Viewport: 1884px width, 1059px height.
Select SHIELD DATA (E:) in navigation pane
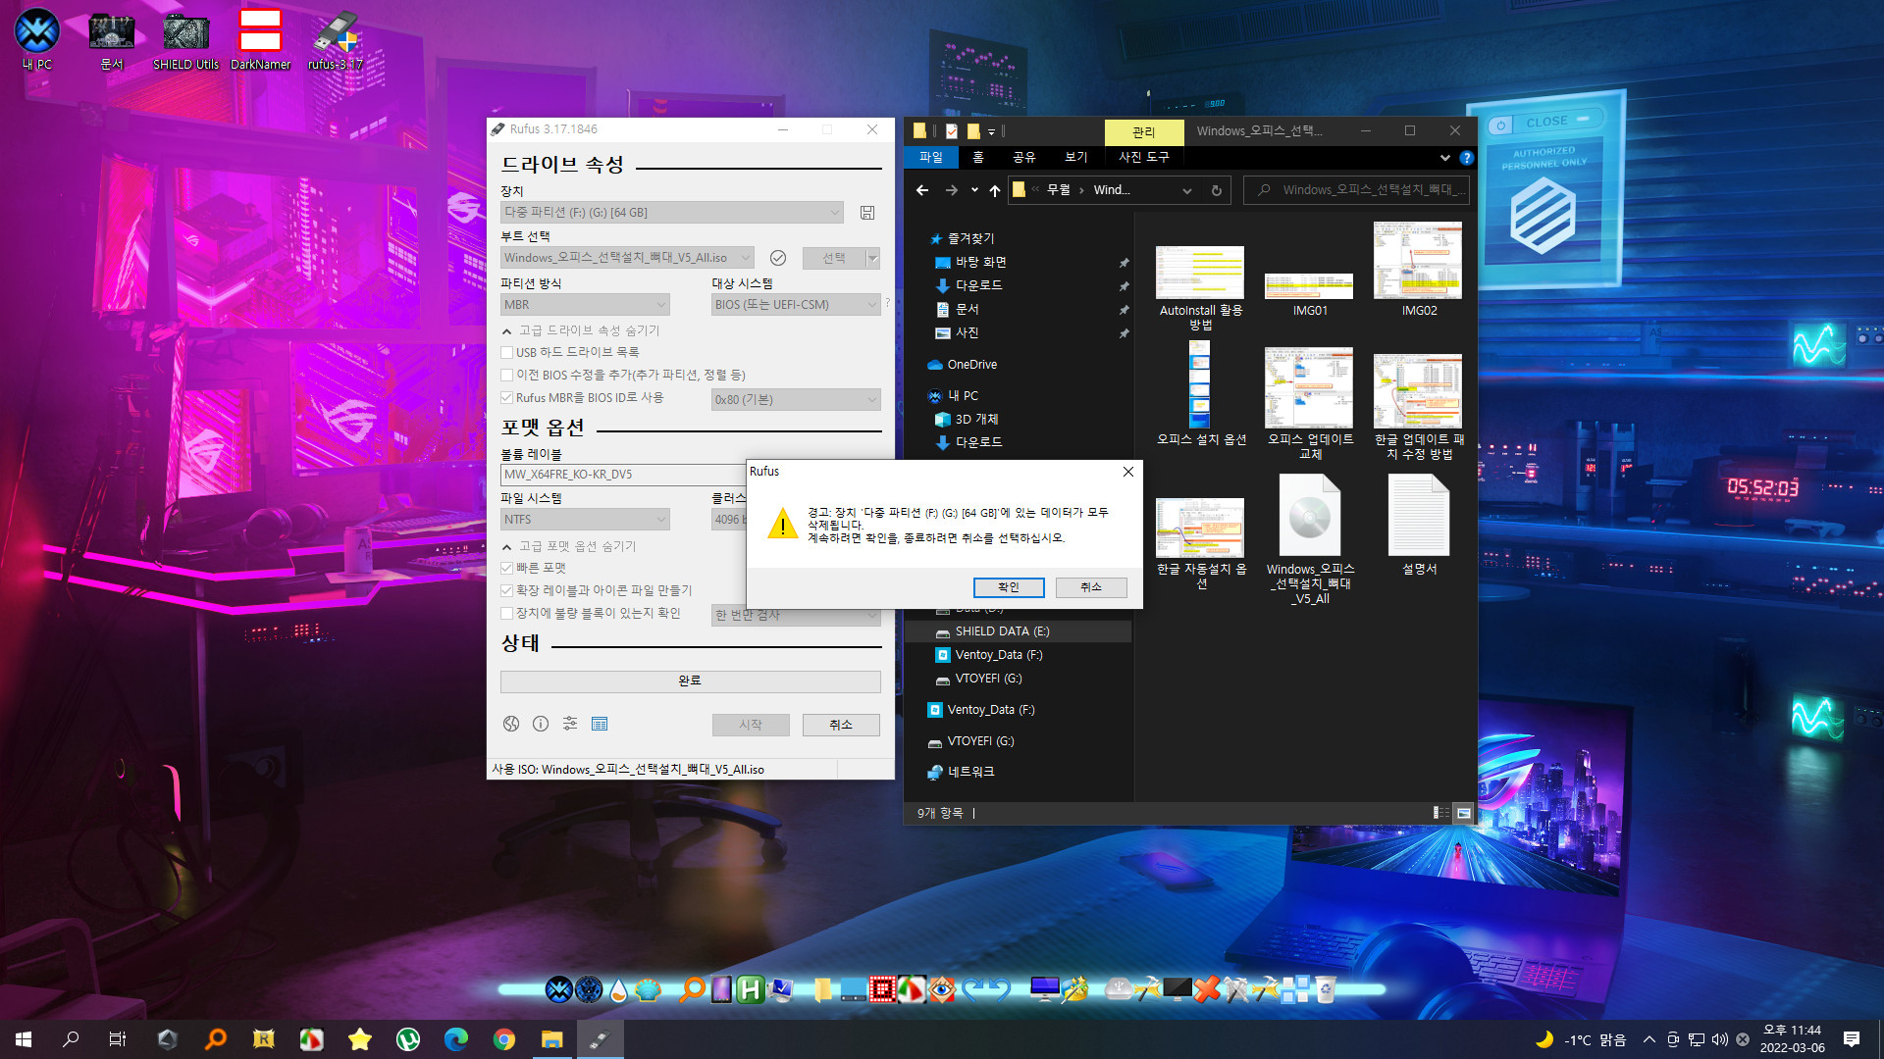[x=1019, y=631]
